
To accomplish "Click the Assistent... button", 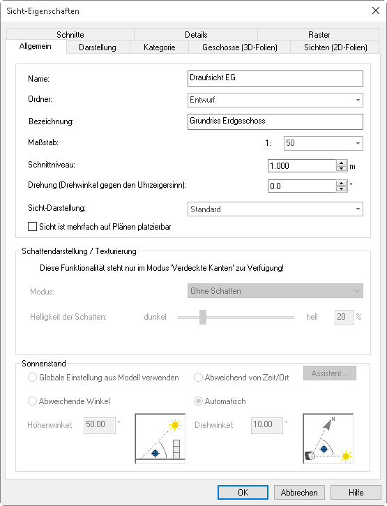I will 330,373.
